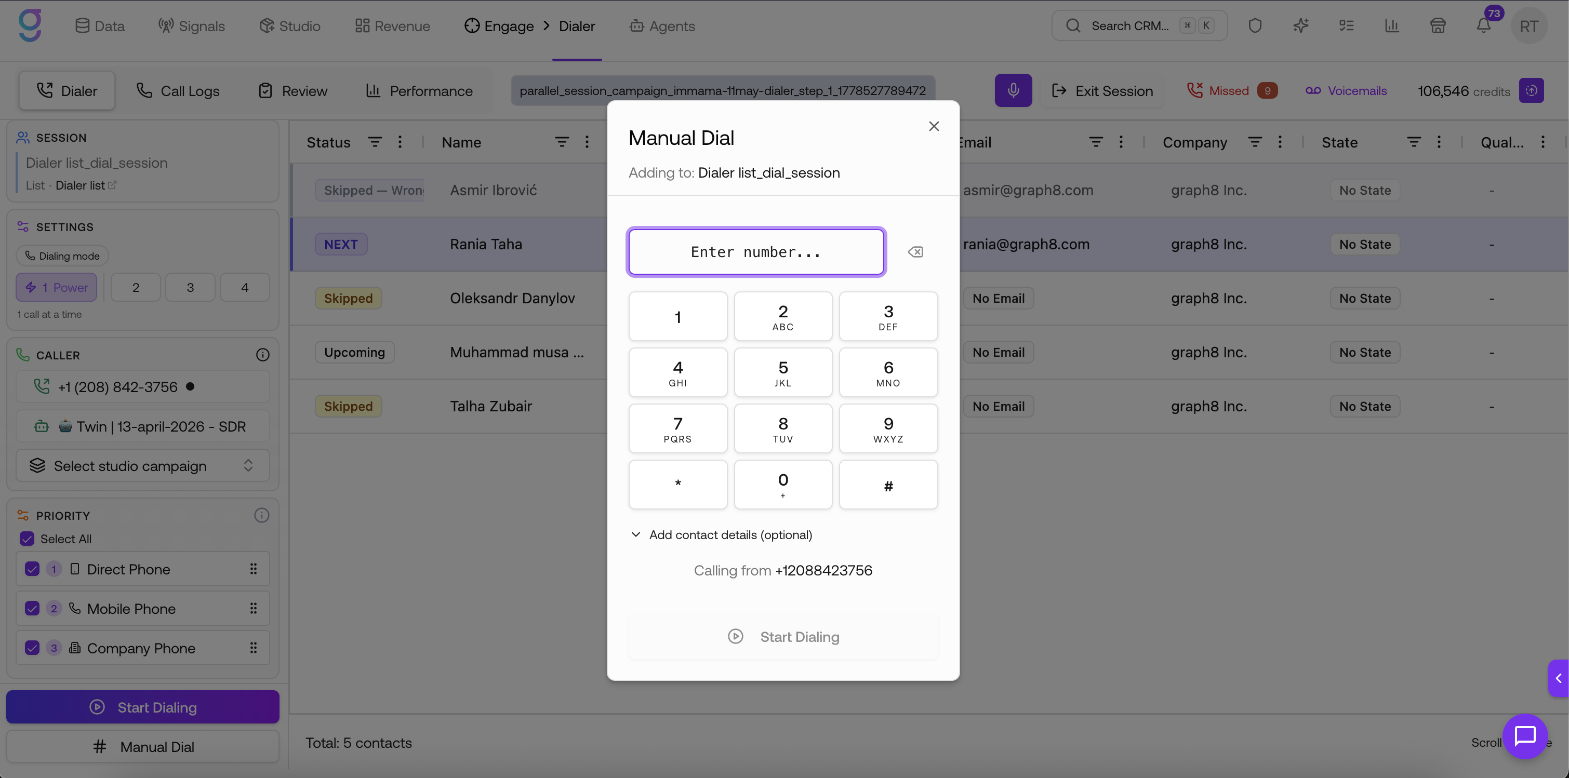Open the caller number +1 (208) 842-3756 selector
The width and height of the screenshot is (1569, 778).
(142, 387)
